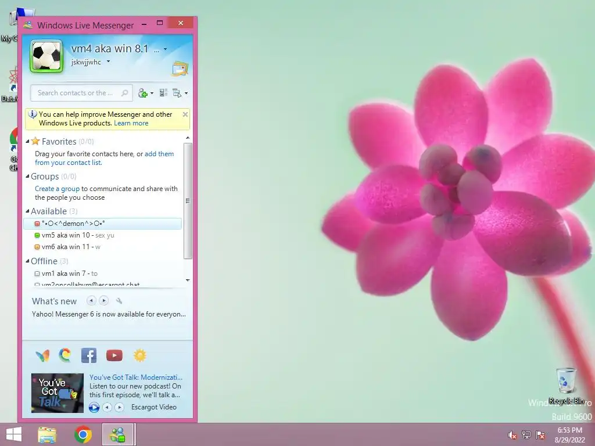
Task: Open What's new settings wrench
Action: (119, 301)
